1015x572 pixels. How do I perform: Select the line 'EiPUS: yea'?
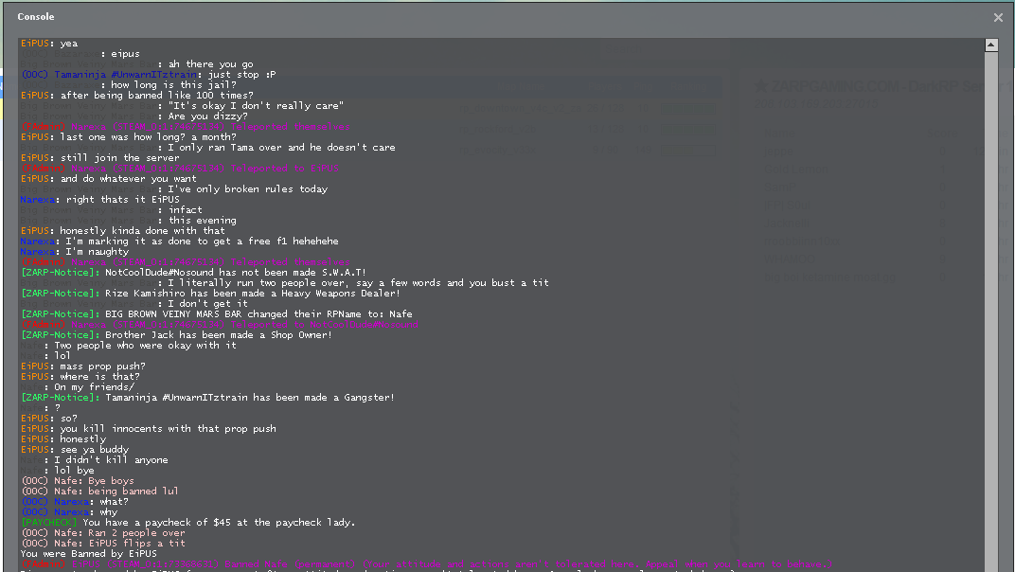tap(49, 44)
